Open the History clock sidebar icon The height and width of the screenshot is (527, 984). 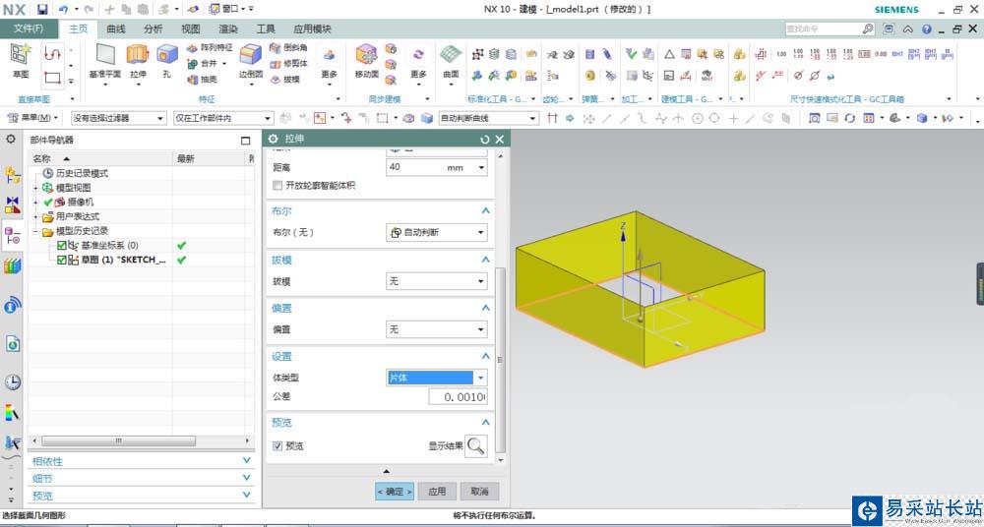12,381
